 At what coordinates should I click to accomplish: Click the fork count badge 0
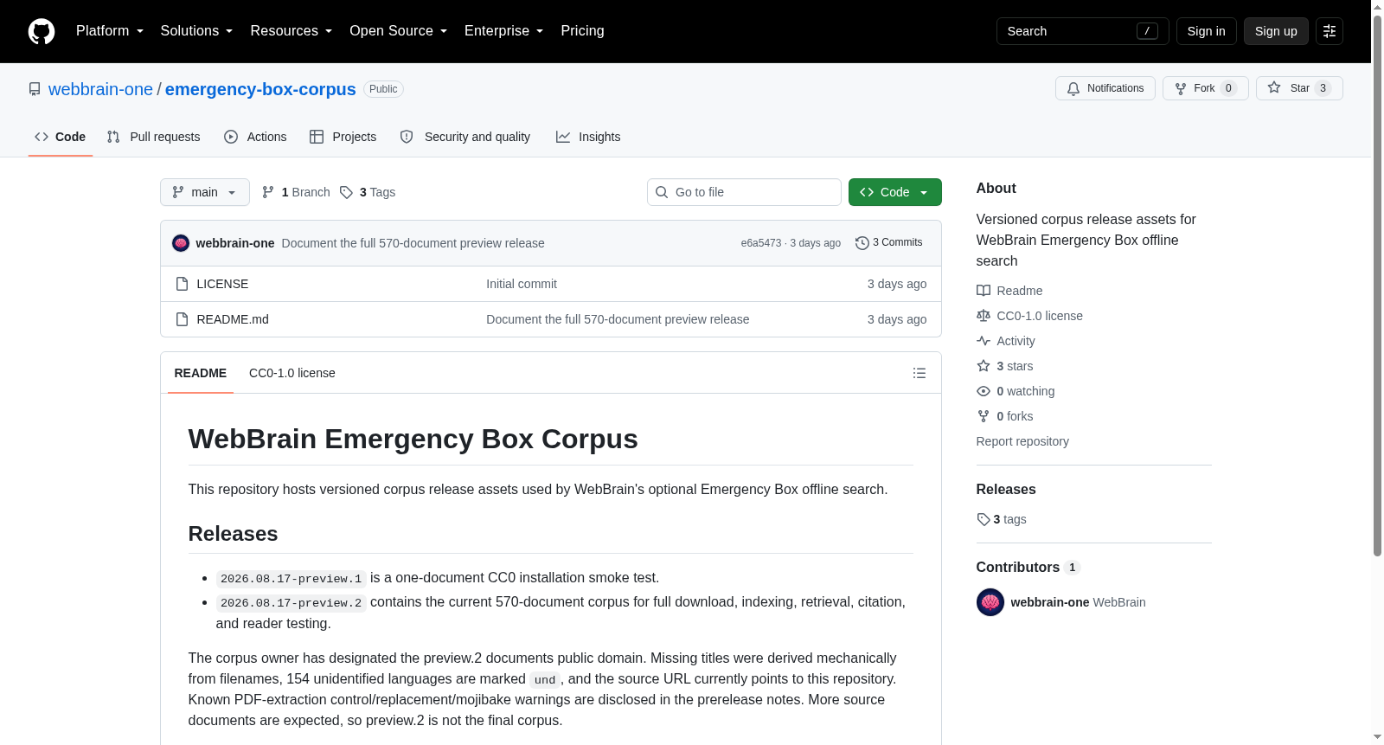click(x=1228, y=88)
